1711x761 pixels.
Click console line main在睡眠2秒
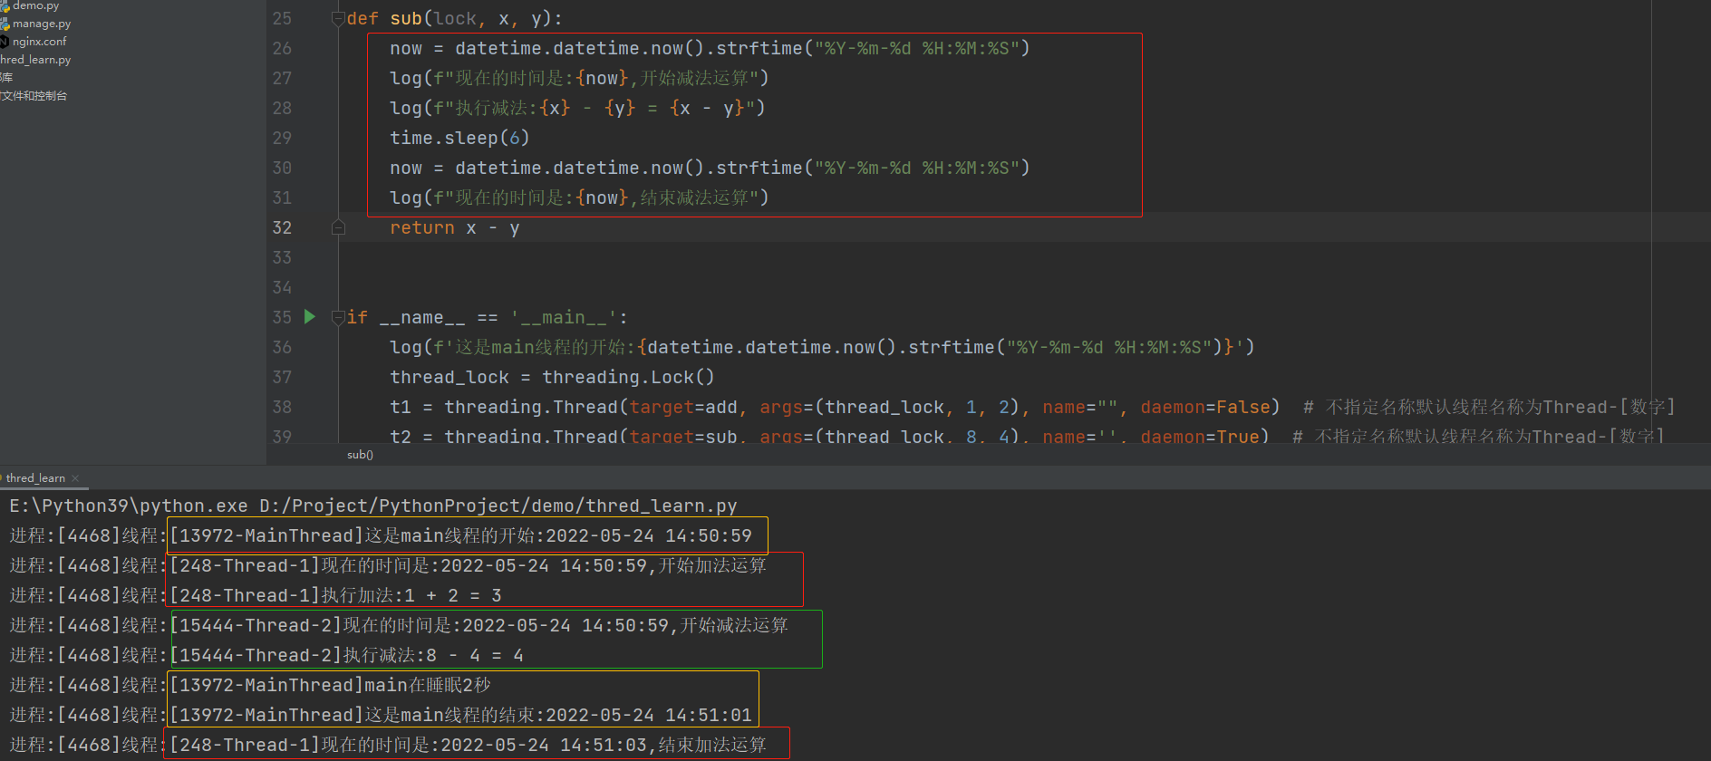click(x=250, y=685)
